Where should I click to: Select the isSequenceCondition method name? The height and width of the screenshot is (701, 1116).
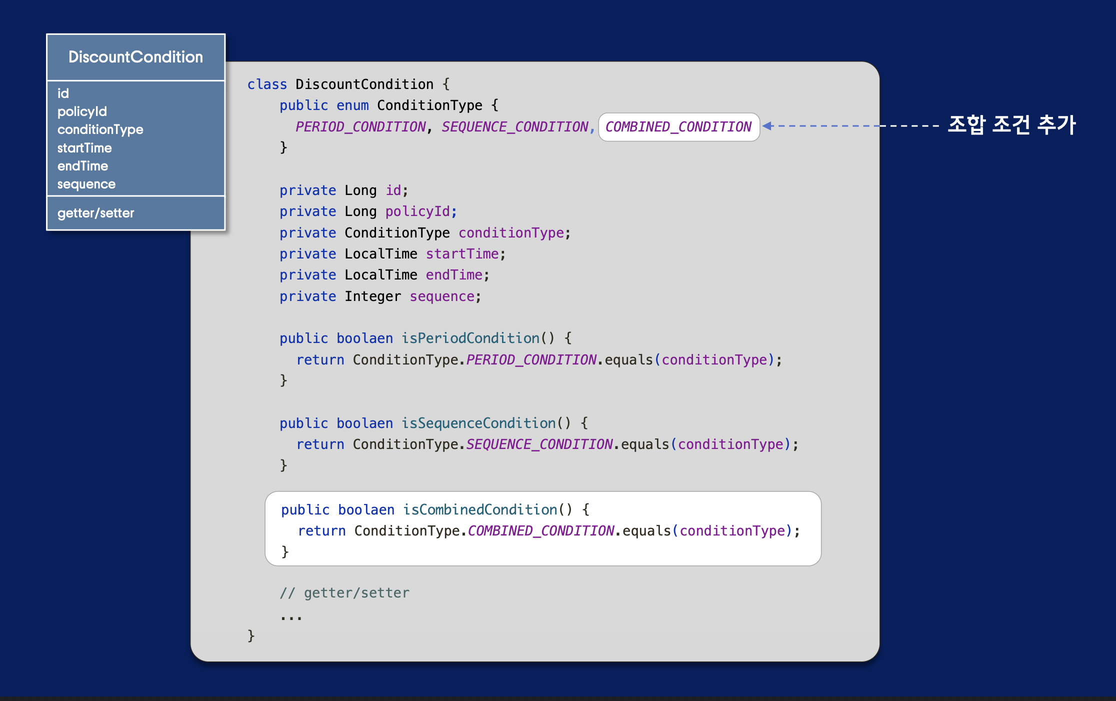(x=478, y=423)
